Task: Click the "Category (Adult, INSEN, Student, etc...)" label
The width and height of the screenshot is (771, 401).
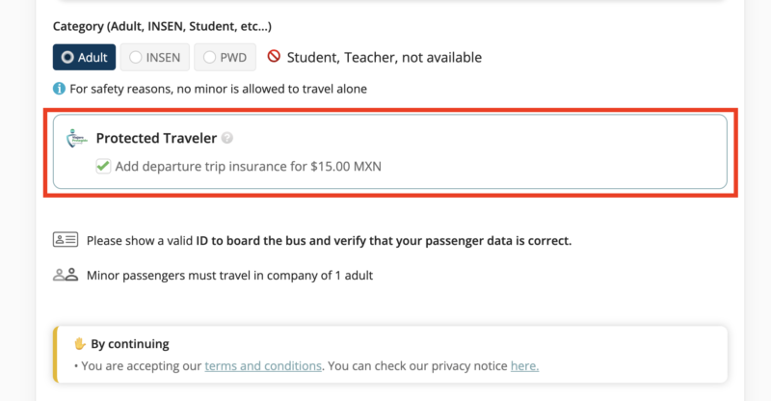Action: coord(163,25)
